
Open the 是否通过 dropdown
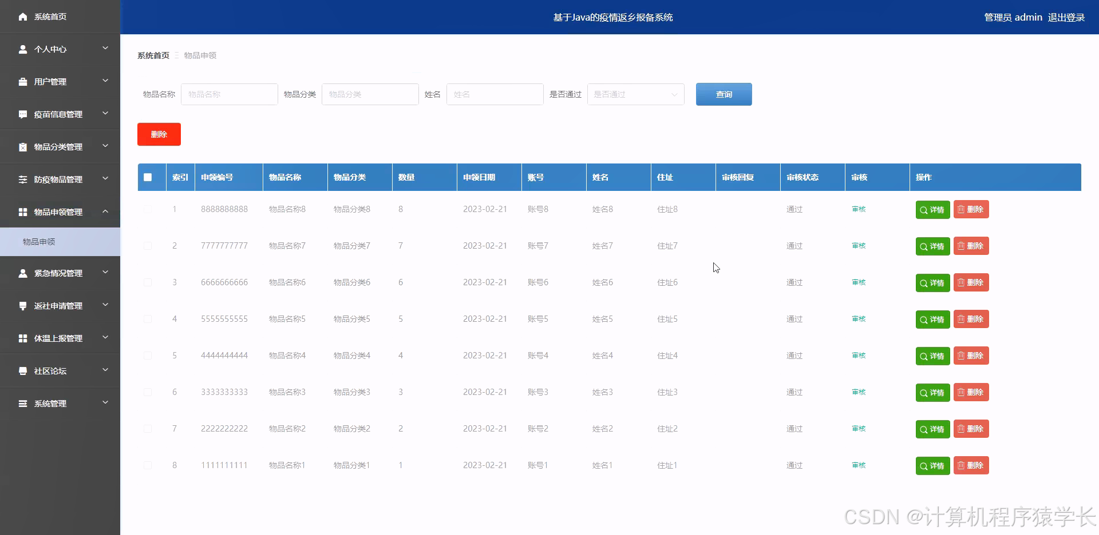point(635,94)
